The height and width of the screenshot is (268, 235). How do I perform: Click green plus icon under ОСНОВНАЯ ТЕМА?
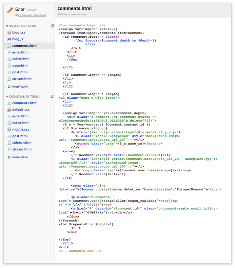click(x=9, y=157)
